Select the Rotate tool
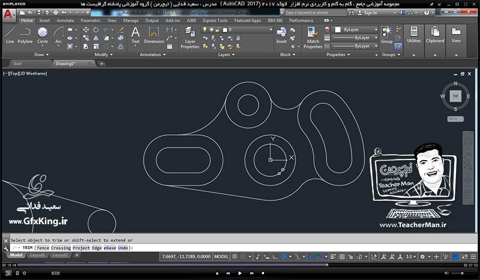 [96, 30]
